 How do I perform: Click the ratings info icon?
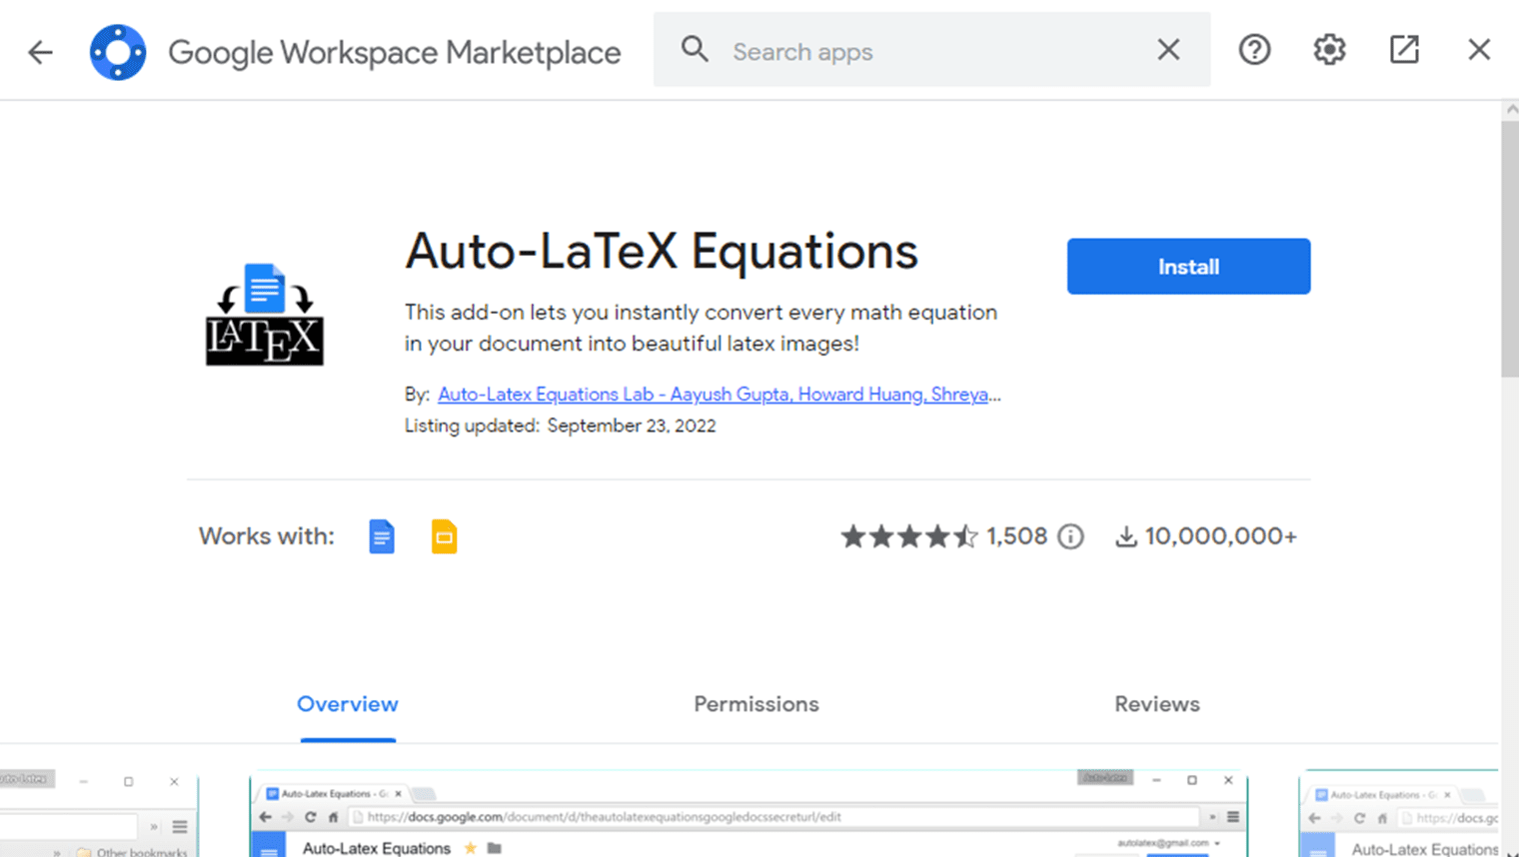tap(1071, 536)
